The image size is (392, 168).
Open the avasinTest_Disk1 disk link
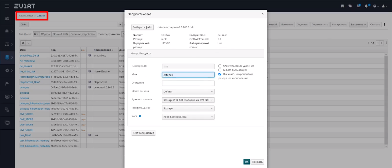(x=29, y=55)
